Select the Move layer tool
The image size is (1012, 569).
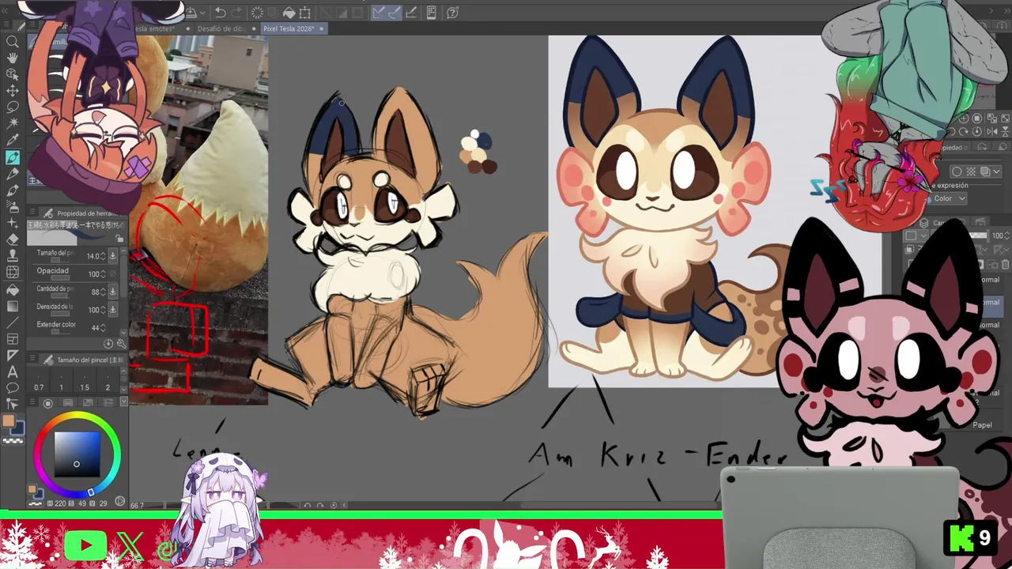pyautogui.click(x=13, y=91)
